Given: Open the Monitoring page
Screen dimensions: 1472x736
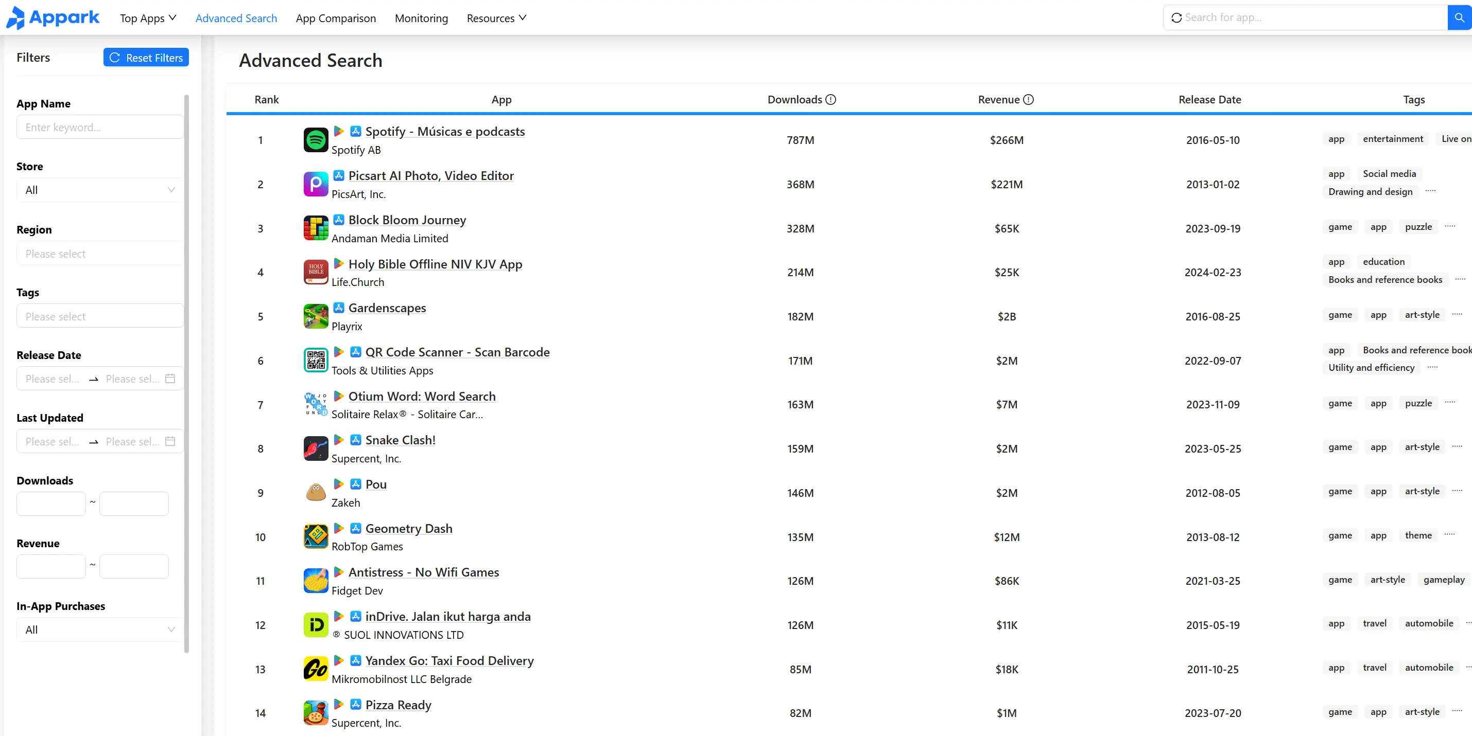Looking at the screenshot, I should pyautogui.click(x=421, y=19).
